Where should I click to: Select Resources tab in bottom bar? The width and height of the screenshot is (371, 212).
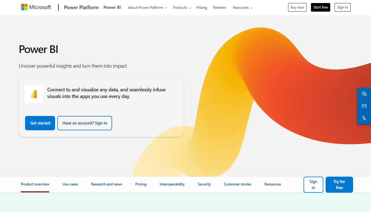(273, 184)
